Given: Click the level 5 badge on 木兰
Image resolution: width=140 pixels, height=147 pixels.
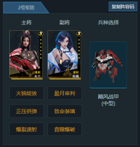Looking at the screenshot, I should click(41, 34).
